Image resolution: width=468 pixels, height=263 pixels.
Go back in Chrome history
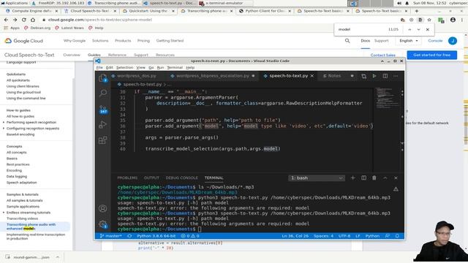7,20
